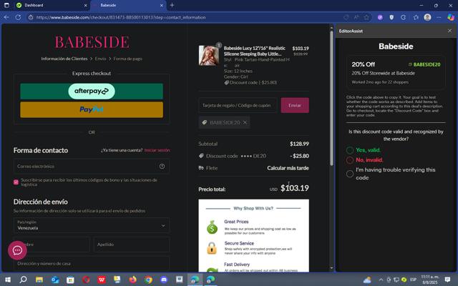Screen dimensions: 458x286
Task: Select I'm having trouble verifying option
Action: [x=350, y=174]
